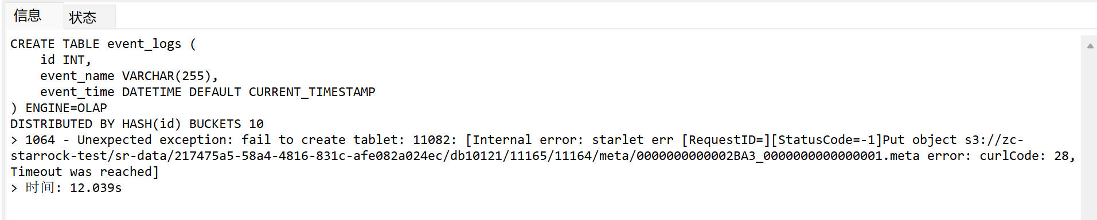The width and height of the screenshot is (1097, 220).
Task: Click the 1064 error code
Action: pyautogui.click(x=40, y=140)
